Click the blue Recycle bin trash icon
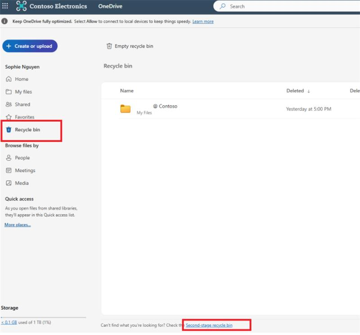This screenshot has height=335, width=360. [x=9, y=130]
